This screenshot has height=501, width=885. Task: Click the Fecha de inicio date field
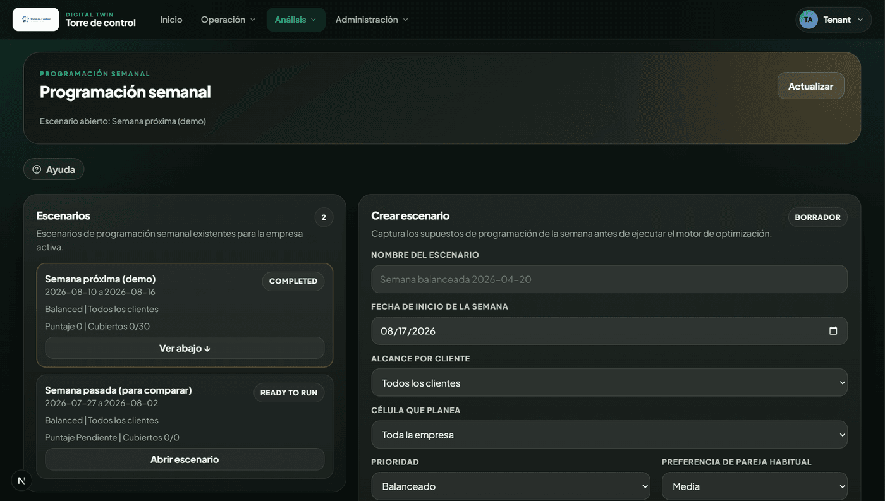609,330
